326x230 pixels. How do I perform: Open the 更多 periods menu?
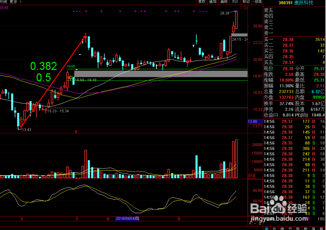13,2
